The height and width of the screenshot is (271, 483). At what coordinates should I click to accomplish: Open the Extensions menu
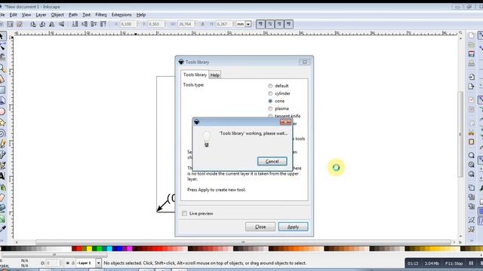coord(122,15)
